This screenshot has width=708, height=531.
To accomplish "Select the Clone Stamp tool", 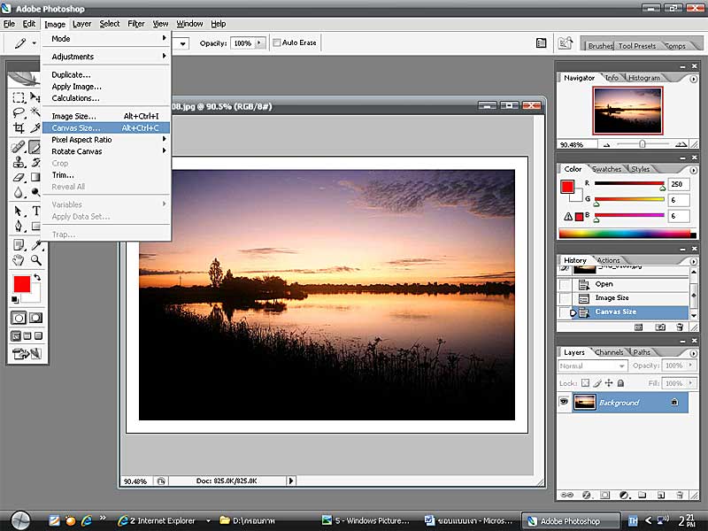I will [19, 162].
